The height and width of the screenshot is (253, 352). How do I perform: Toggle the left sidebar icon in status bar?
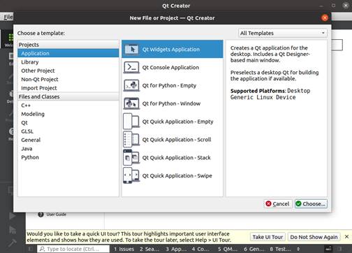pos(31,249)
